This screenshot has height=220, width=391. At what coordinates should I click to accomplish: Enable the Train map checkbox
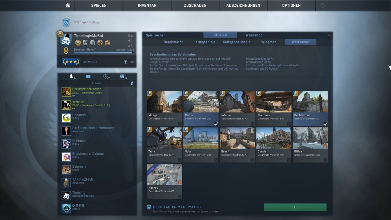coord(180,160)
